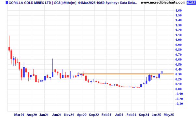Click the www.incrediblecharts.com link text

pos(163,3)
